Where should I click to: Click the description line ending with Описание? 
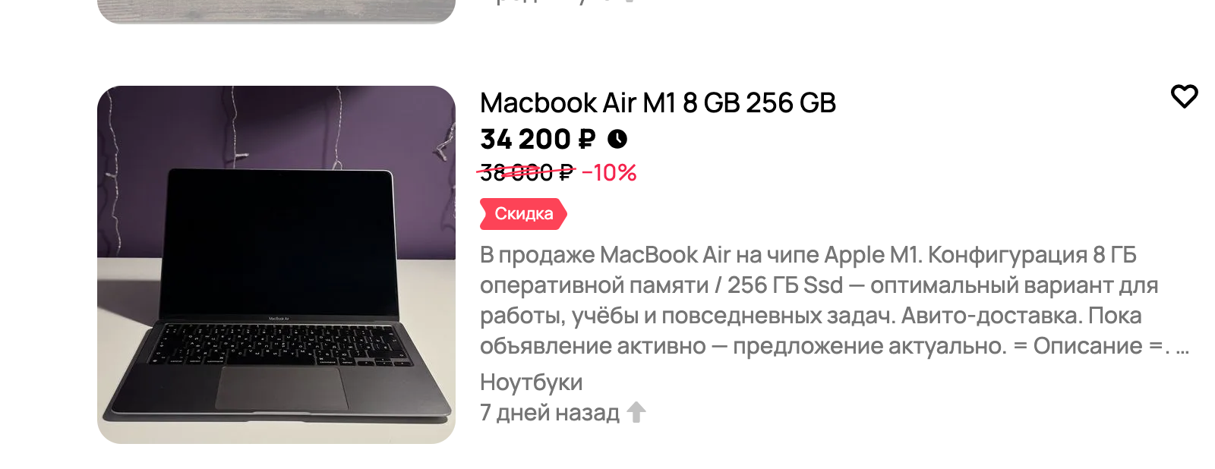click(x=825, y=346)
